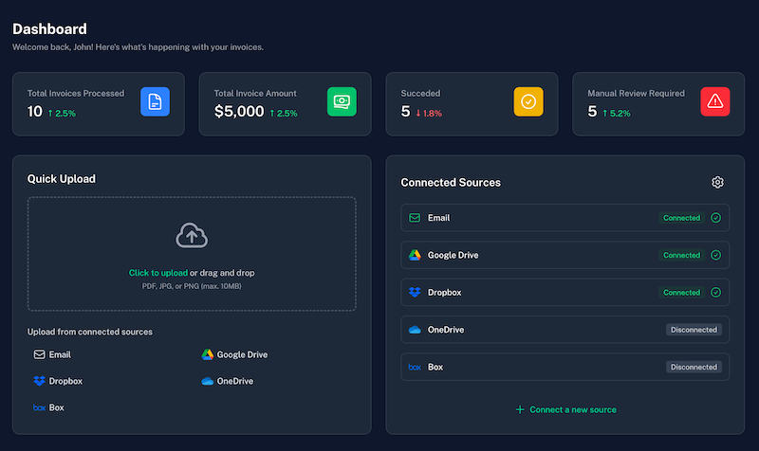Click the Dropbox logo in Connected Sources

[x=415, y=293]
